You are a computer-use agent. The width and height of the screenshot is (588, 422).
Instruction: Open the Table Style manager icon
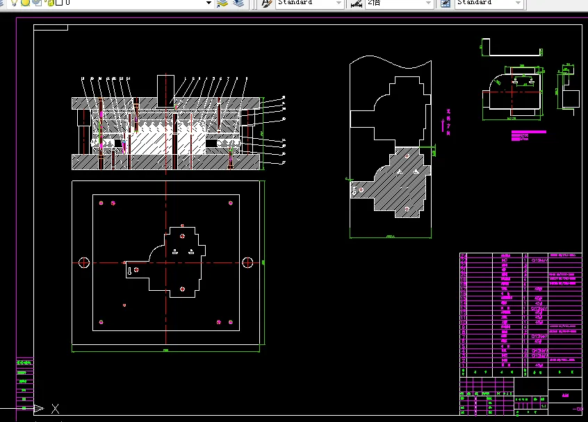click(446, 3)
